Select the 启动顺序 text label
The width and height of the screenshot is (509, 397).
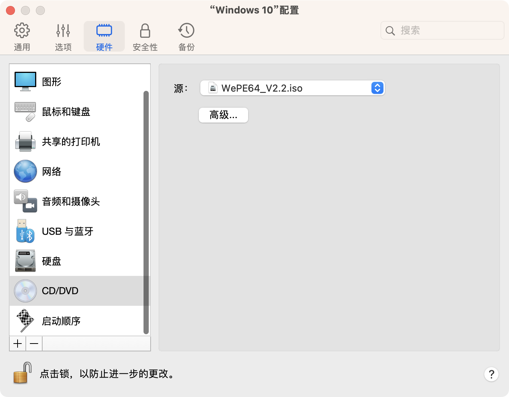61,321
